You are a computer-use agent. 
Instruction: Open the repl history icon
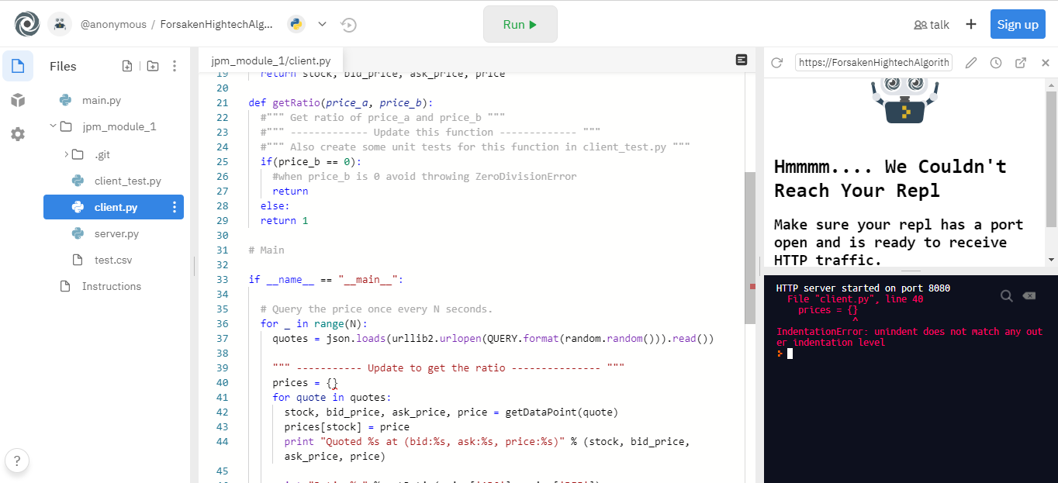tap(348, 25)
